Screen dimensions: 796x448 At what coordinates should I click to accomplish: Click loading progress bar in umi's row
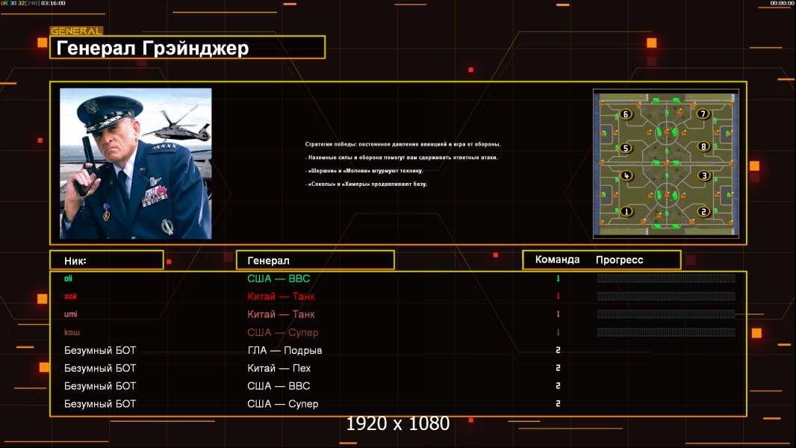(666, 314)
